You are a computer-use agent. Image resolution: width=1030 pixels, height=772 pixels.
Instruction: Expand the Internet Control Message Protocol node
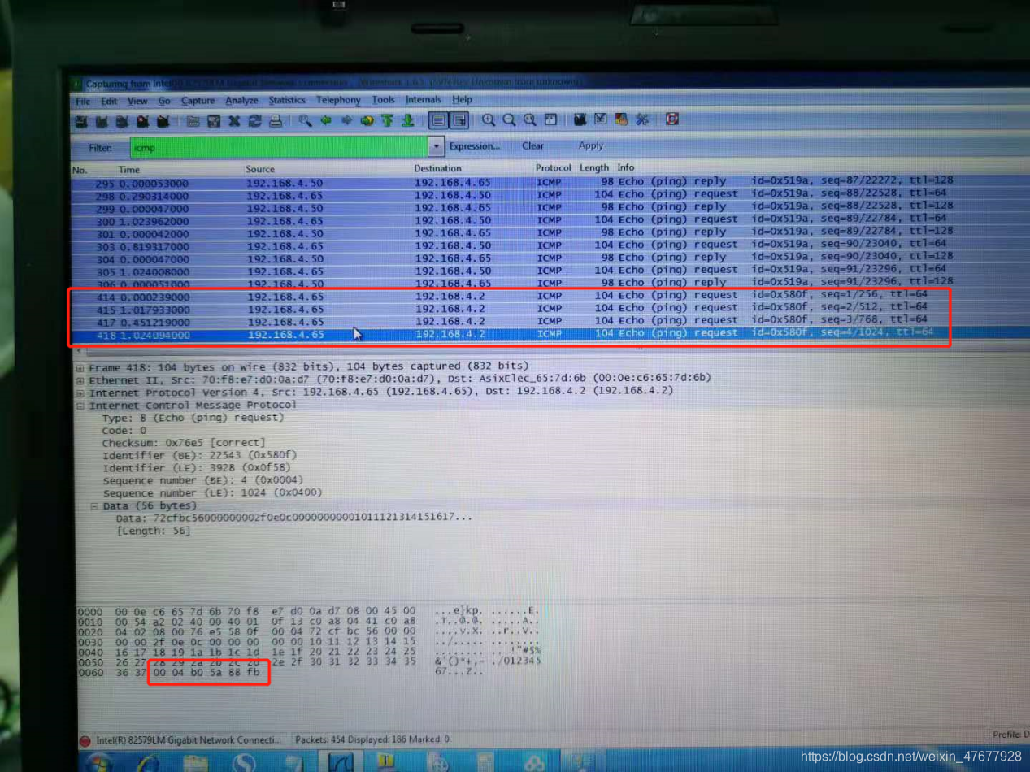79,406
